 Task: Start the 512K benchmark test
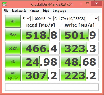coord(13,48)
